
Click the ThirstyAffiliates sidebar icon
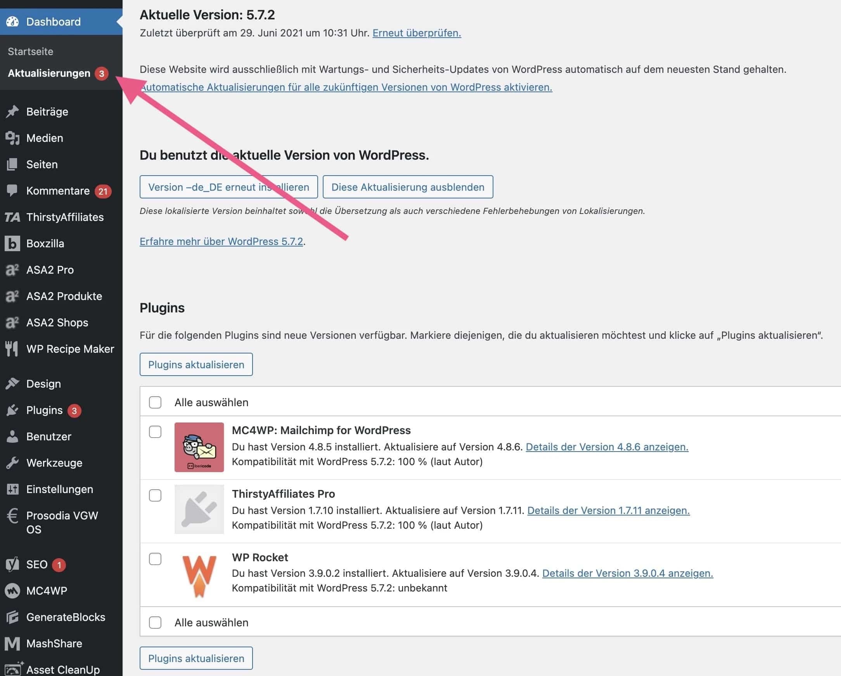tap(12, 217)
